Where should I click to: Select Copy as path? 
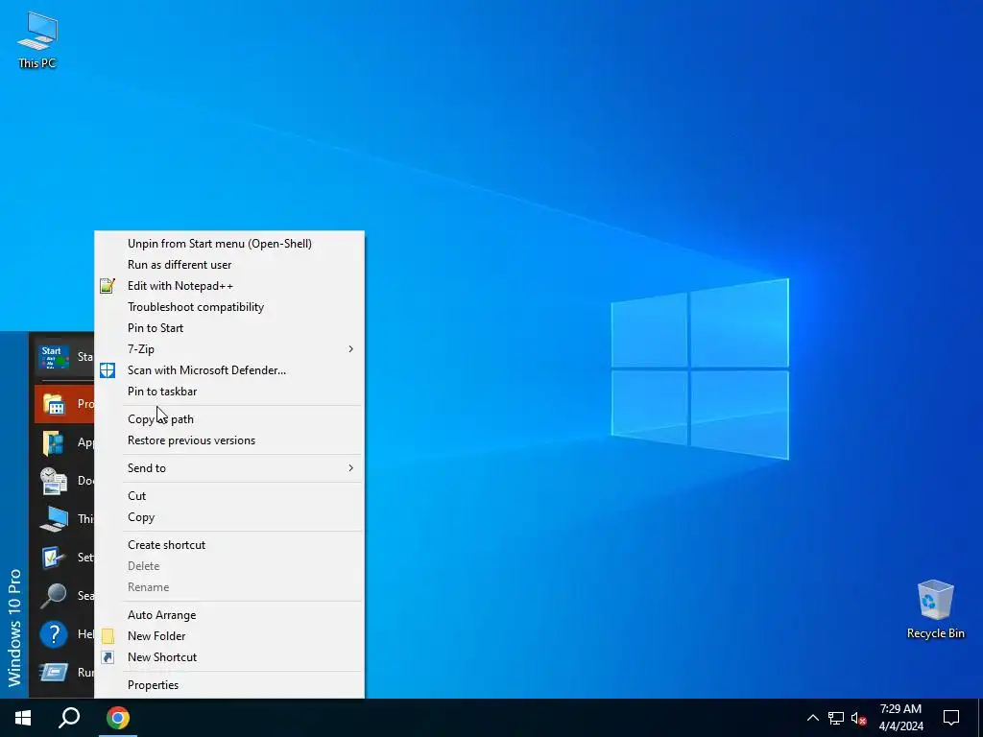[x=229, y=419]
